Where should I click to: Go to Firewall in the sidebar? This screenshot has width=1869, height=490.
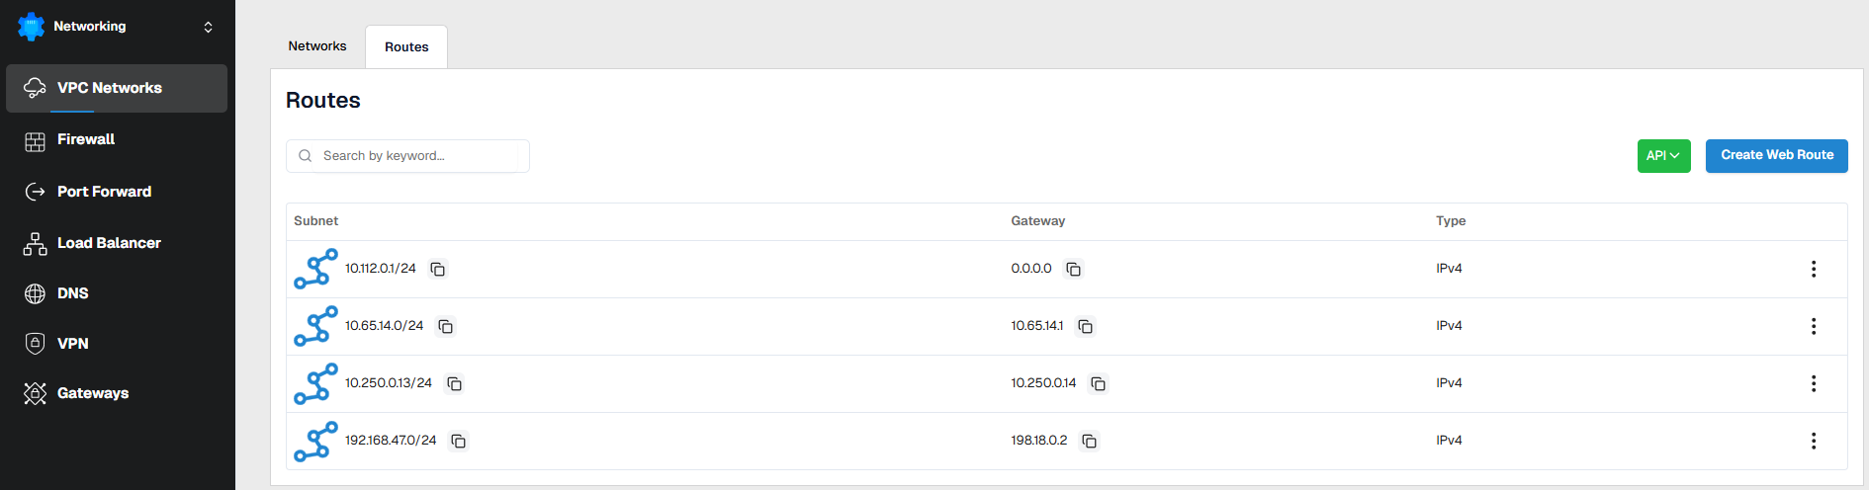tap(86, 140)
